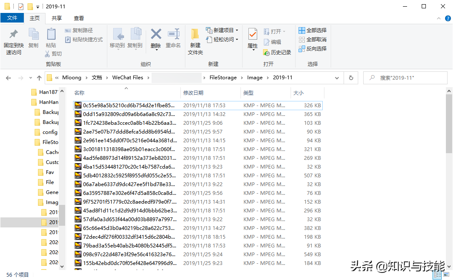Screen dimensions: 453x280
Task: Open address bar history dropdown arrow
Action: click(339, 78)
